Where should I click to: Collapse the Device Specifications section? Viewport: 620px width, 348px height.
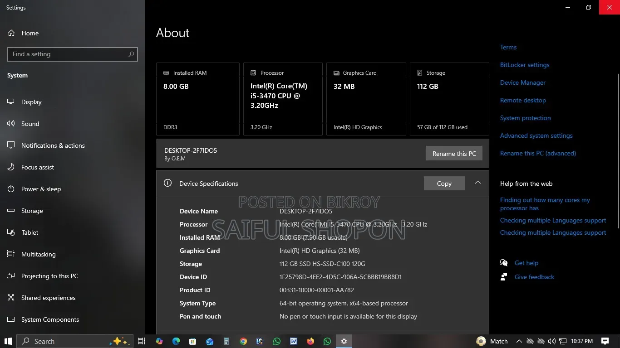tap(477, 183)
